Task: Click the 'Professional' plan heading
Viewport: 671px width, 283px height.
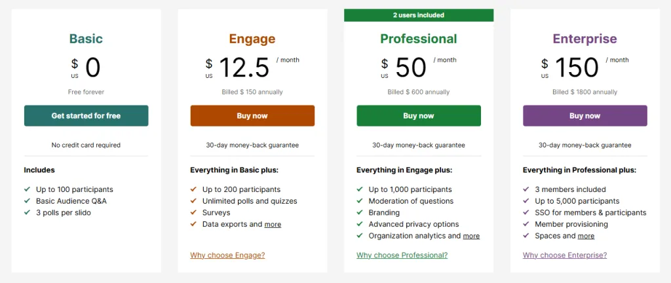Action: [x=419, y=39]
